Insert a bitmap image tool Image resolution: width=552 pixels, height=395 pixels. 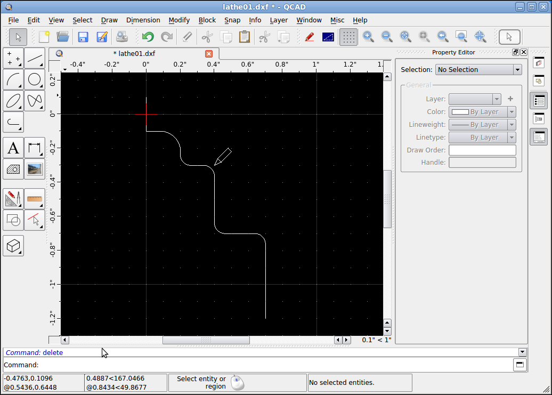pos(35,170)
